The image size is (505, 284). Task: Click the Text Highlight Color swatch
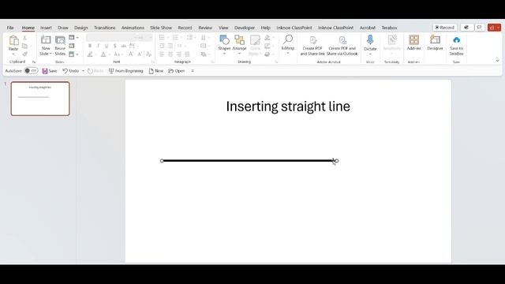click(x=90, y=54)
